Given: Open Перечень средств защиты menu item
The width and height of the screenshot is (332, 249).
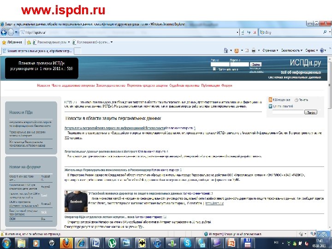Looking at the screenshot, I should point(148,85).
